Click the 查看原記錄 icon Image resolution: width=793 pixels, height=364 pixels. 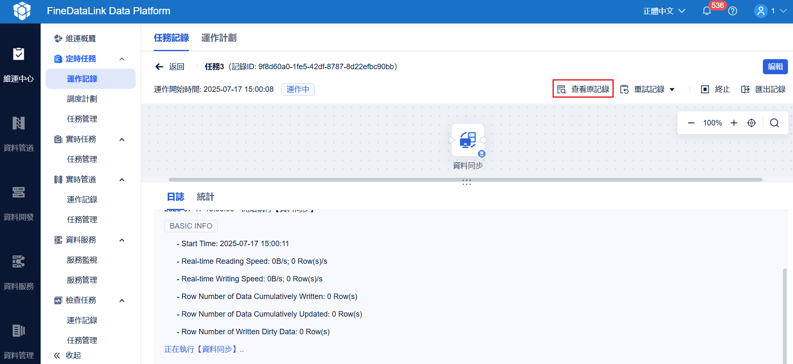pyautogui.click(x=561, y=89)
